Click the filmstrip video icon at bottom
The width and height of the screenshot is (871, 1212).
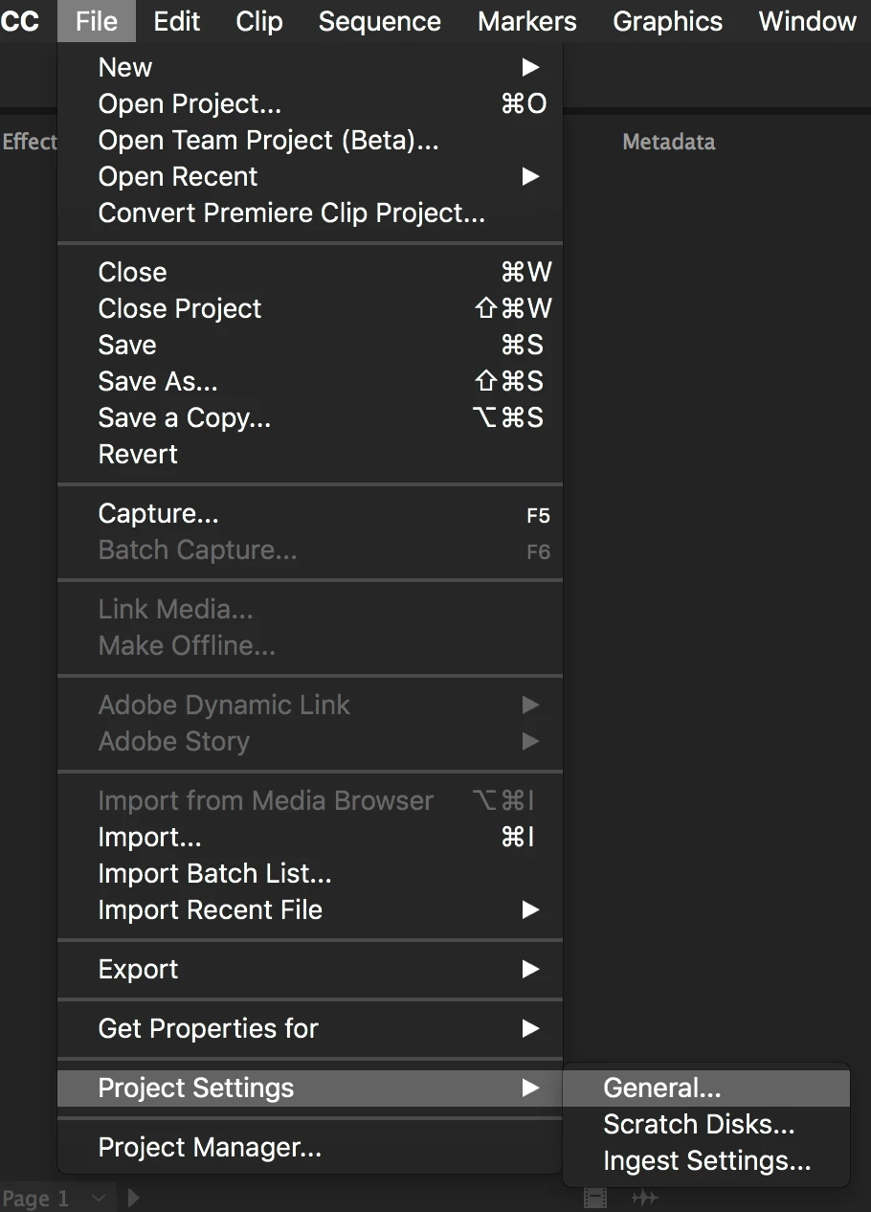tap(595, 1198)
